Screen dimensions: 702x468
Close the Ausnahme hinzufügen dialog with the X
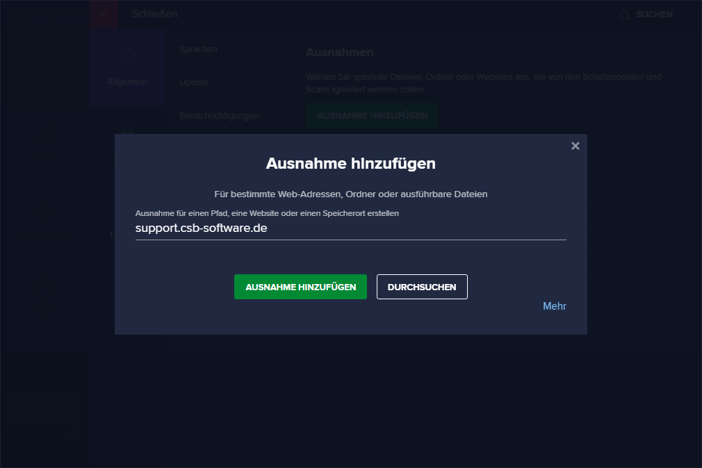(x=576, y=146)
